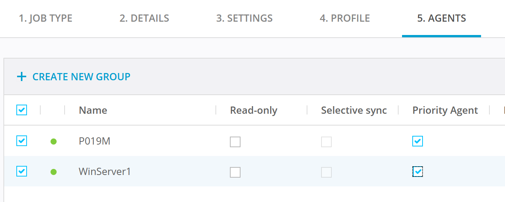Select the Agents step tab
Viewport: 505px width, 202px height.
coord(442,18)
